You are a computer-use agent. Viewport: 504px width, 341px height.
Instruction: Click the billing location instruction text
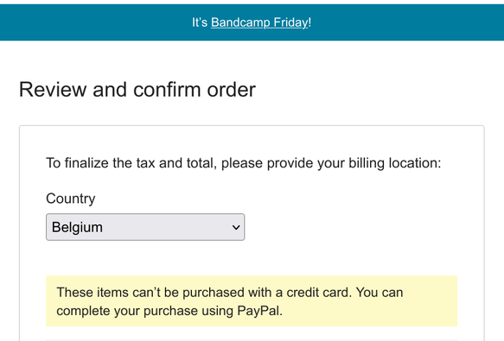pyautogui.click(x=243, y=163)
